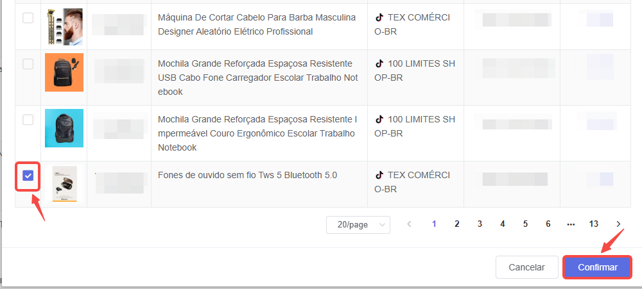This screenshot has width=642, height=289.
Task: Jump to page 2
Action: [x=457, y=224]
